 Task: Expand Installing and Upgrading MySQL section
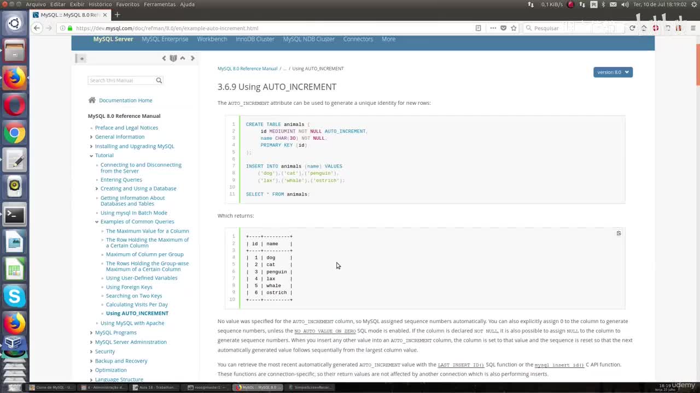91,146
